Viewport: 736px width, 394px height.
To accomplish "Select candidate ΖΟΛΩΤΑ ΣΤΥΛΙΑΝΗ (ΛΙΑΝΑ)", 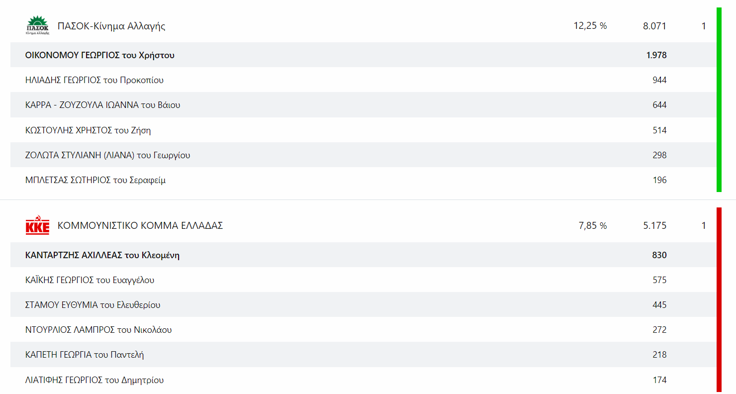I will click(107, 155).
